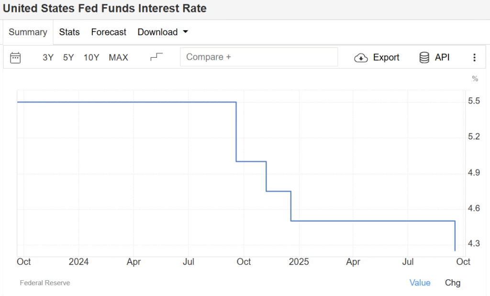This screenshot has height=296, width=490.
Task: Select the 10Y time range
Action: tap(91, 58)
